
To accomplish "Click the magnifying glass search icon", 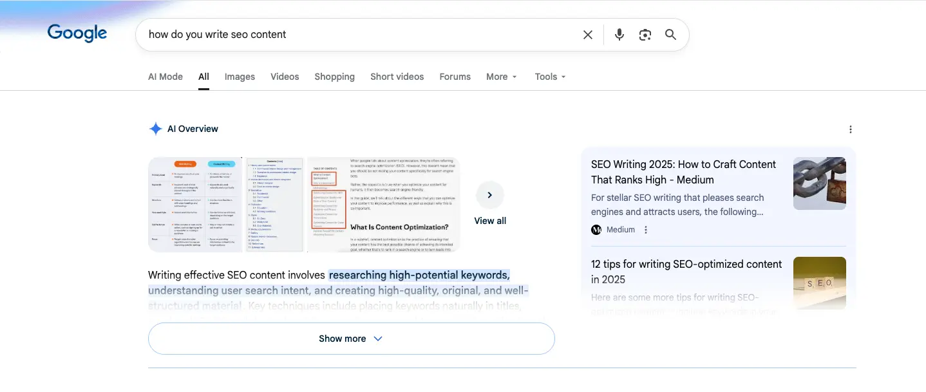I will 670,35.
